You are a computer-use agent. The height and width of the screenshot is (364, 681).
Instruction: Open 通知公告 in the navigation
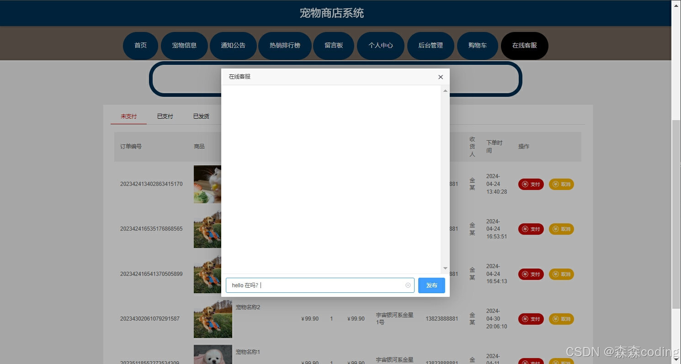tap(233, 46)
